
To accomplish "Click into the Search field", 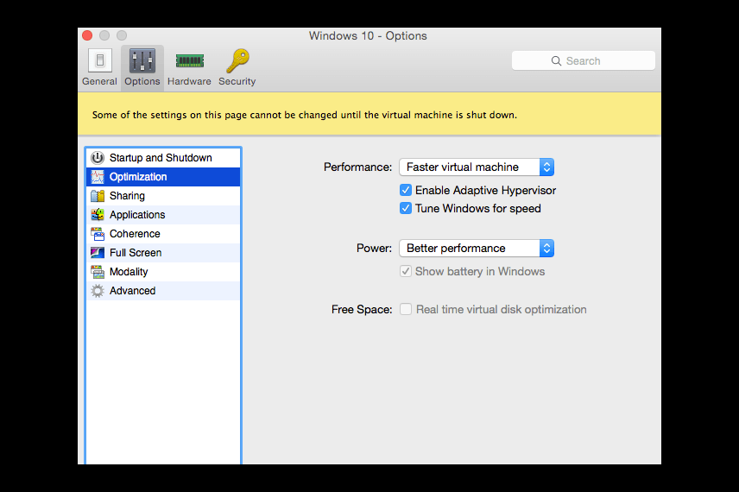I will pos(584,60).
